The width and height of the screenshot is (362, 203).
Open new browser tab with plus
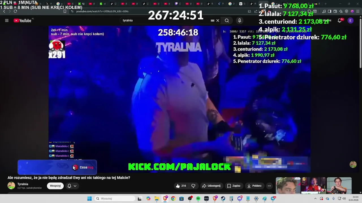pyautogui.click(x=326, y=4)
